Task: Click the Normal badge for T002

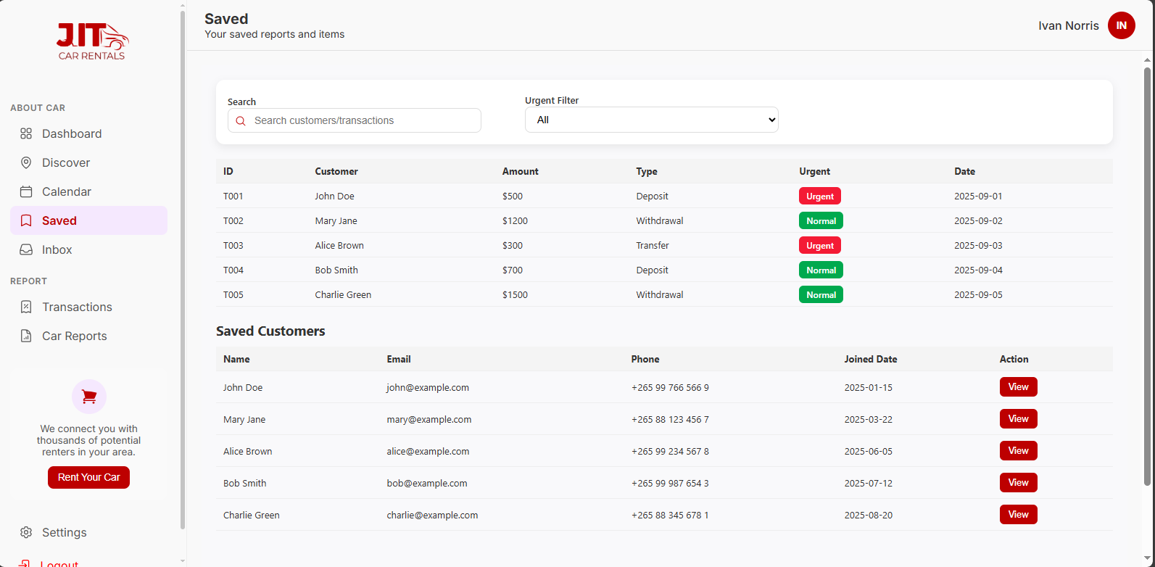Action: (x=821, y=220)
